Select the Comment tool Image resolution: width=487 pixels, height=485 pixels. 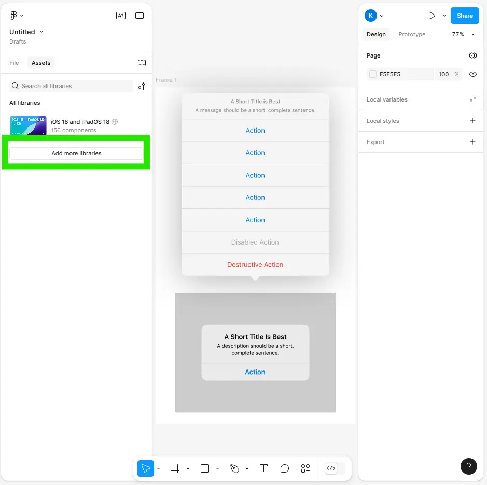pyautogui.click(x=285, y=468)
